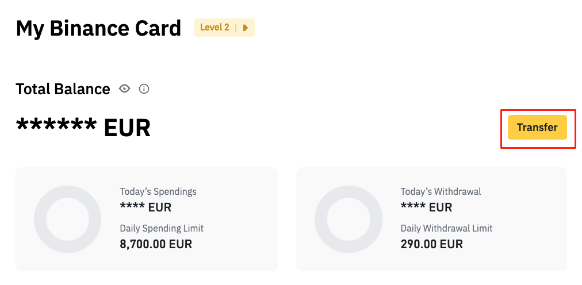Select the hidden Today's Withdrawal amount
This screenshot has height=285, width=582.
click(x=427, y=207)
